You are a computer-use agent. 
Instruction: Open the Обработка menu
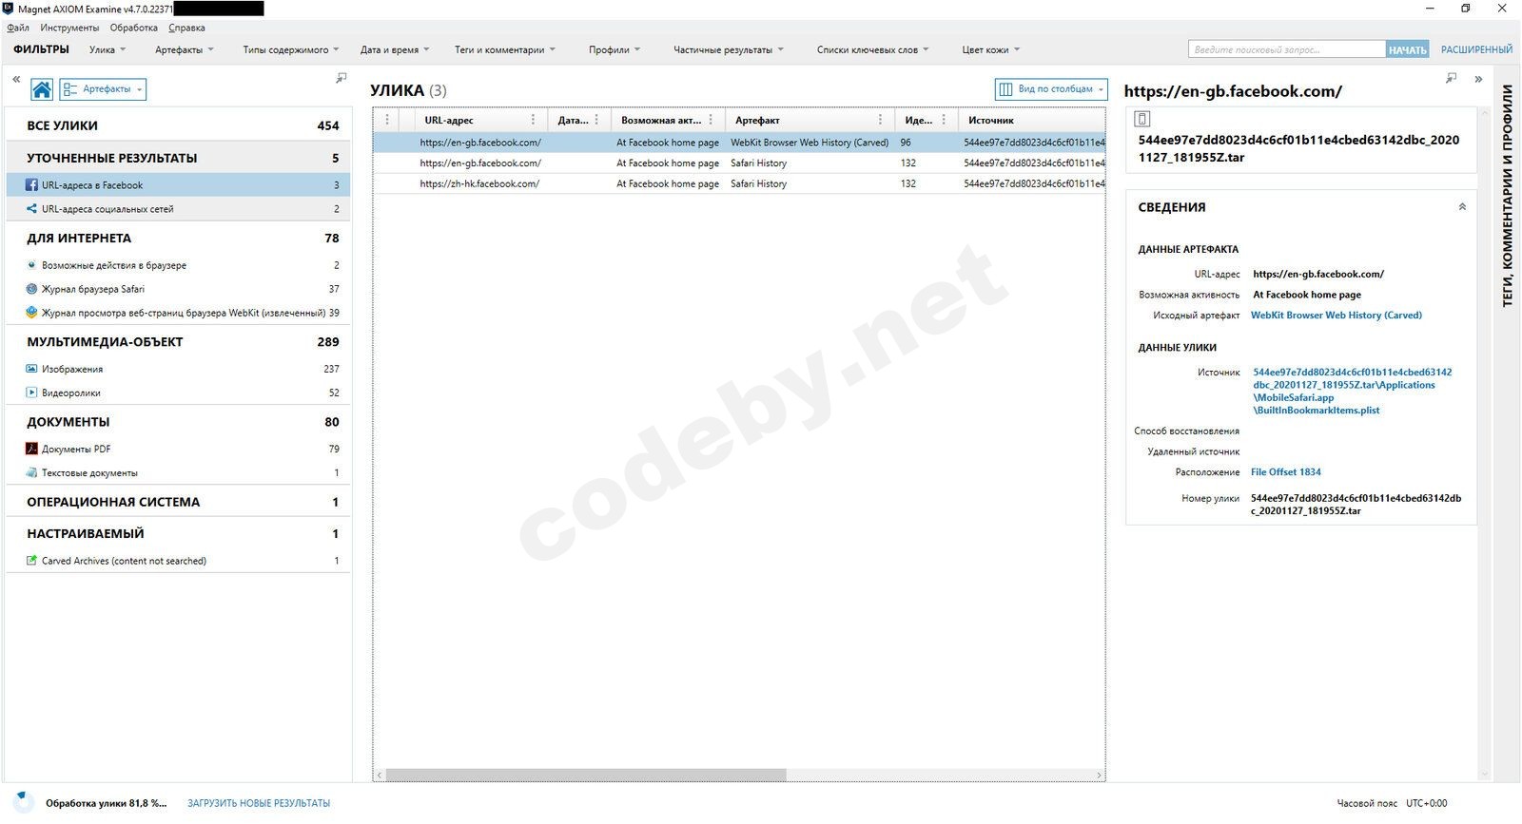(134, 28)
